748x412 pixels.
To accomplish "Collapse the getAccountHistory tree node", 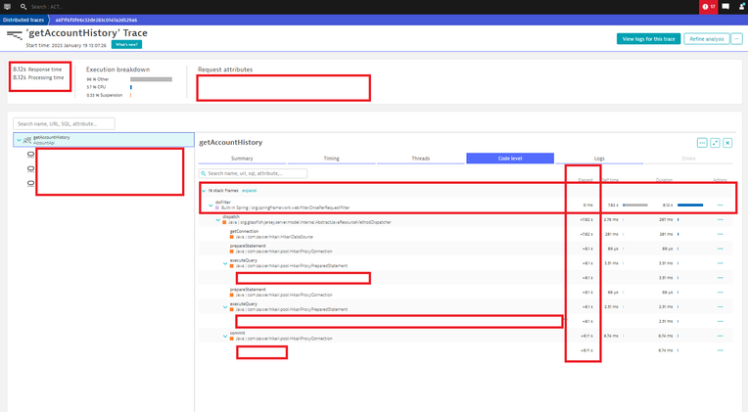I will pos(19,140).
